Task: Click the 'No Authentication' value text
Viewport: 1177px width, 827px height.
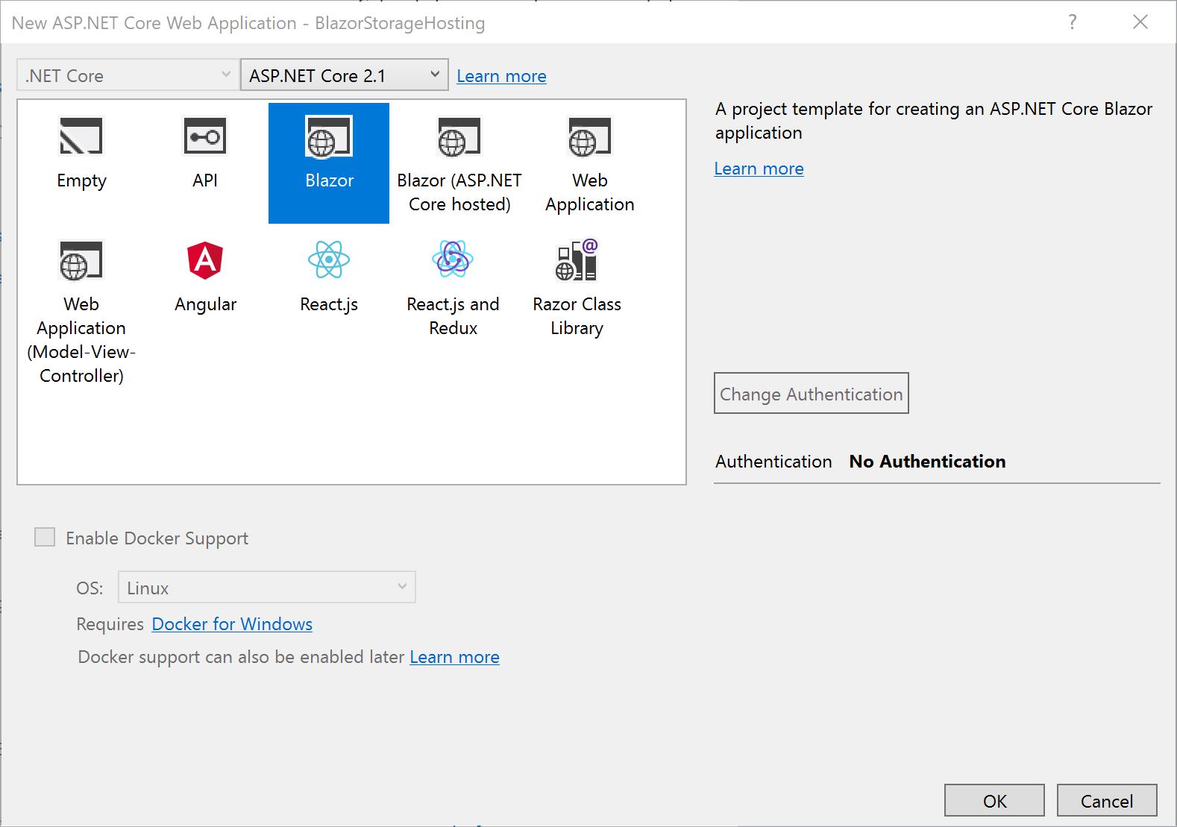Action: [927, 462]
